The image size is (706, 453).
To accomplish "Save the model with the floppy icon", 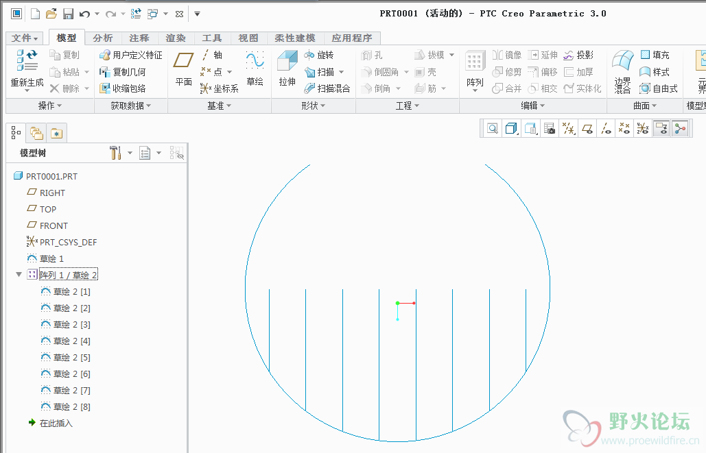I will [x=68, y=14].
